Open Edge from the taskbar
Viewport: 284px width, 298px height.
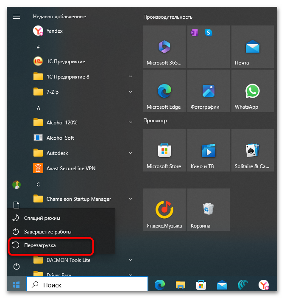[x=160, y=285]
